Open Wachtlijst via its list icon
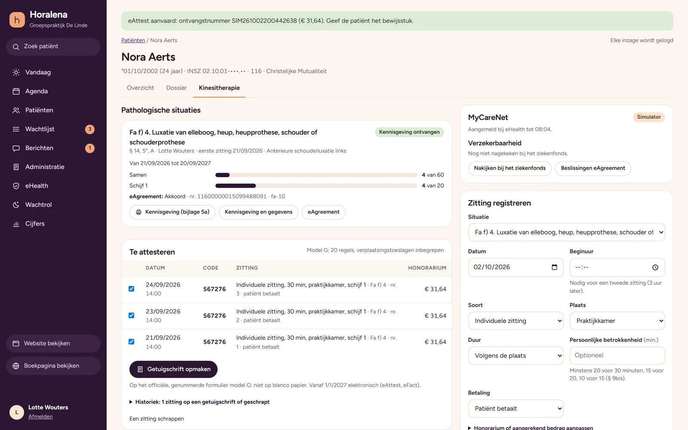The width and height of the screenshot is (688, 430). tap(16, 129)
